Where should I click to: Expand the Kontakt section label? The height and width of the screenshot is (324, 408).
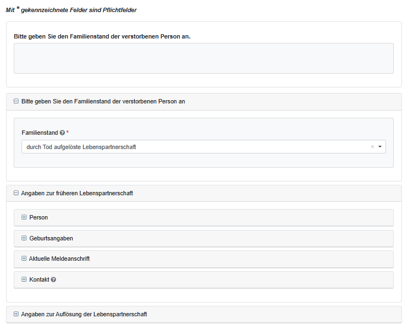click(x=39, y=279)
